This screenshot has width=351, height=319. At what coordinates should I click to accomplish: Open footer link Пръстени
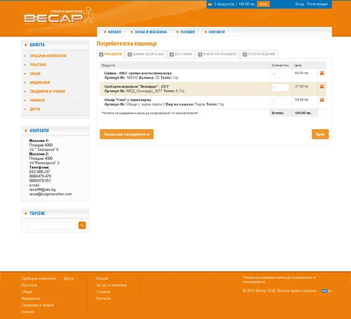coord(29,285)
